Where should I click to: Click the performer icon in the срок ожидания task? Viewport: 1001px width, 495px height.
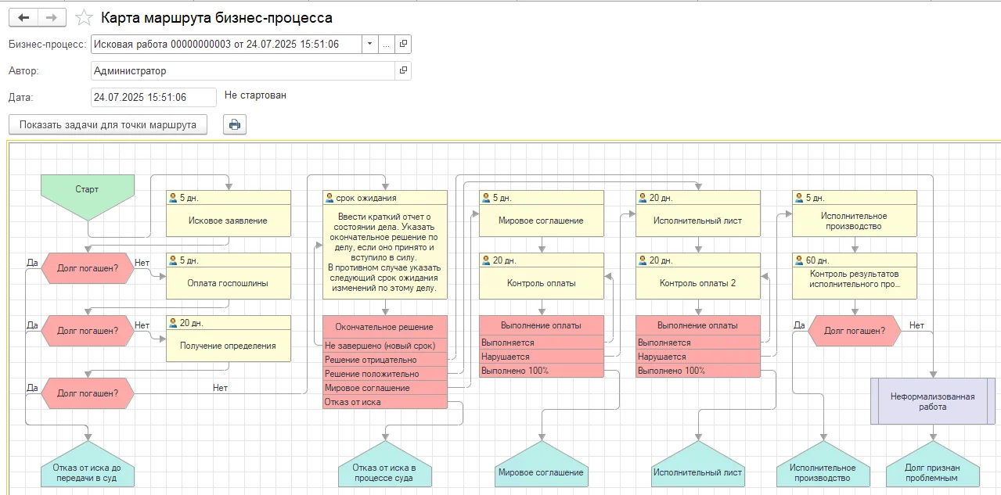(329, 198)
